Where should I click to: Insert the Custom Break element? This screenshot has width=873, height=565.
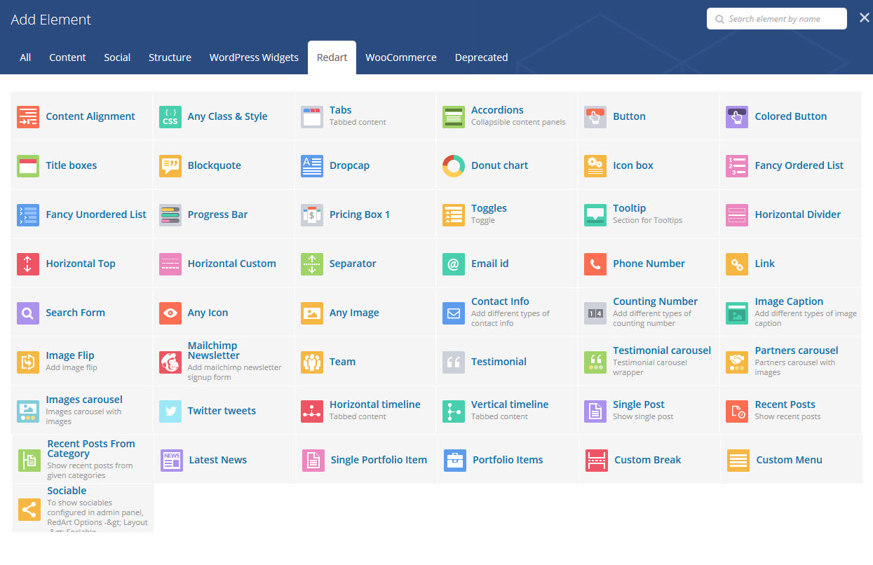pos(650,461)
